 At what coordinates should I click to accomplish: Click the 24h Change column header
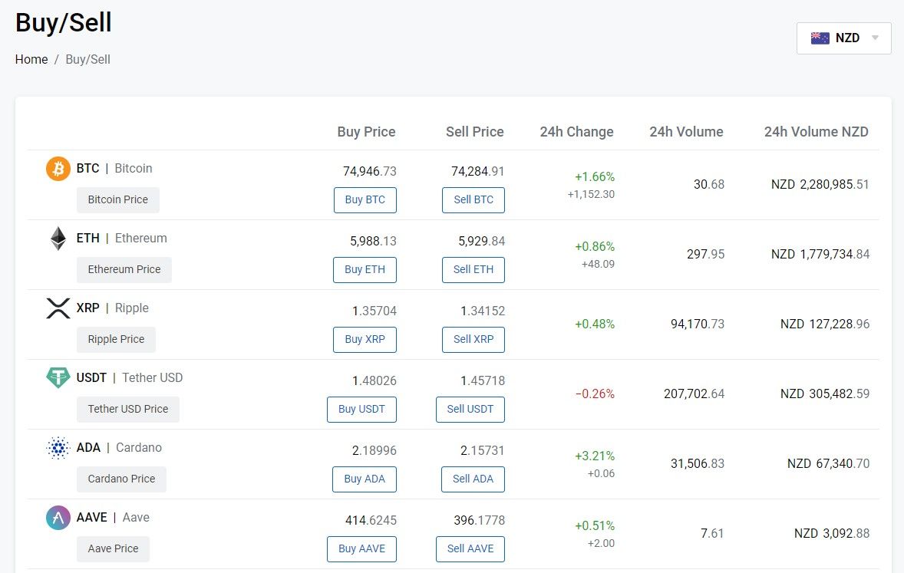(x=576, y=132)
